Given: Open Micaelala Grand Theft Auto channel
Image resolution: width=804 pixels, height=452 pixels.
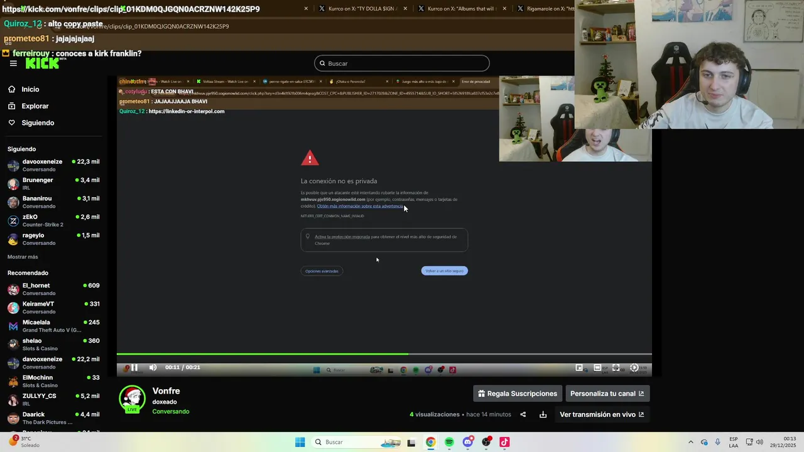Looking at the screenshot, I should tap(53, 326).
